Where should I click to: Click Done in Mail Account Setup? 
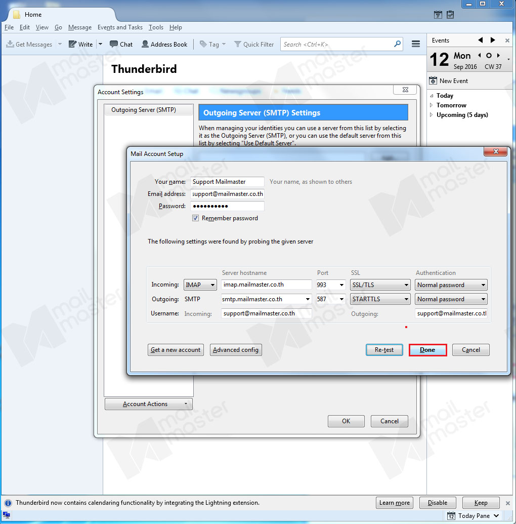coord(427,350)
